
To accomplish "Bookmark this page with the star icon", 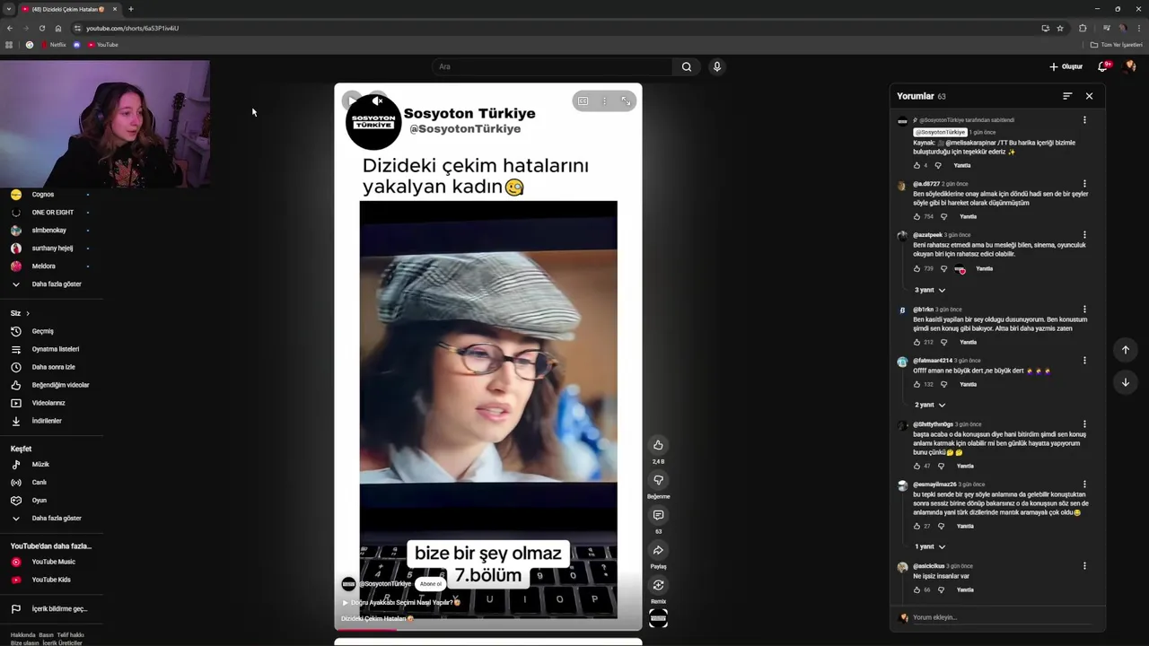I will click(1060, 28).
